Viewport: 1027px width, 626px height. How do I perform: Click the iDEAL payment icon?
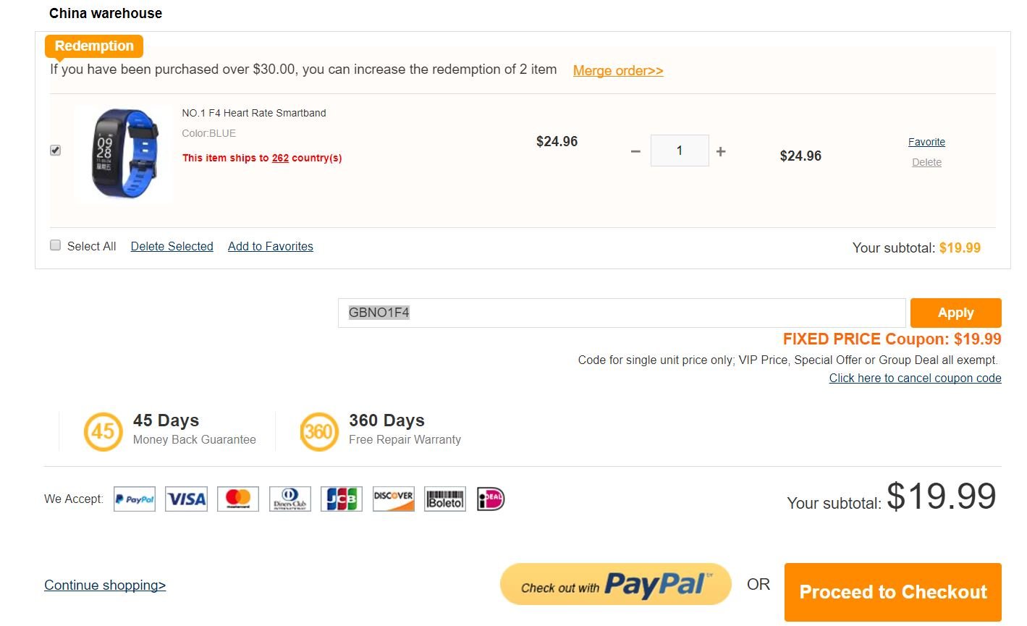(491, 499)
